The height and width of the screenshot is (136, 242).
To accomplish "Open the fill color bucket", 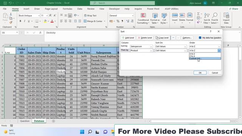I will [45, 21].
